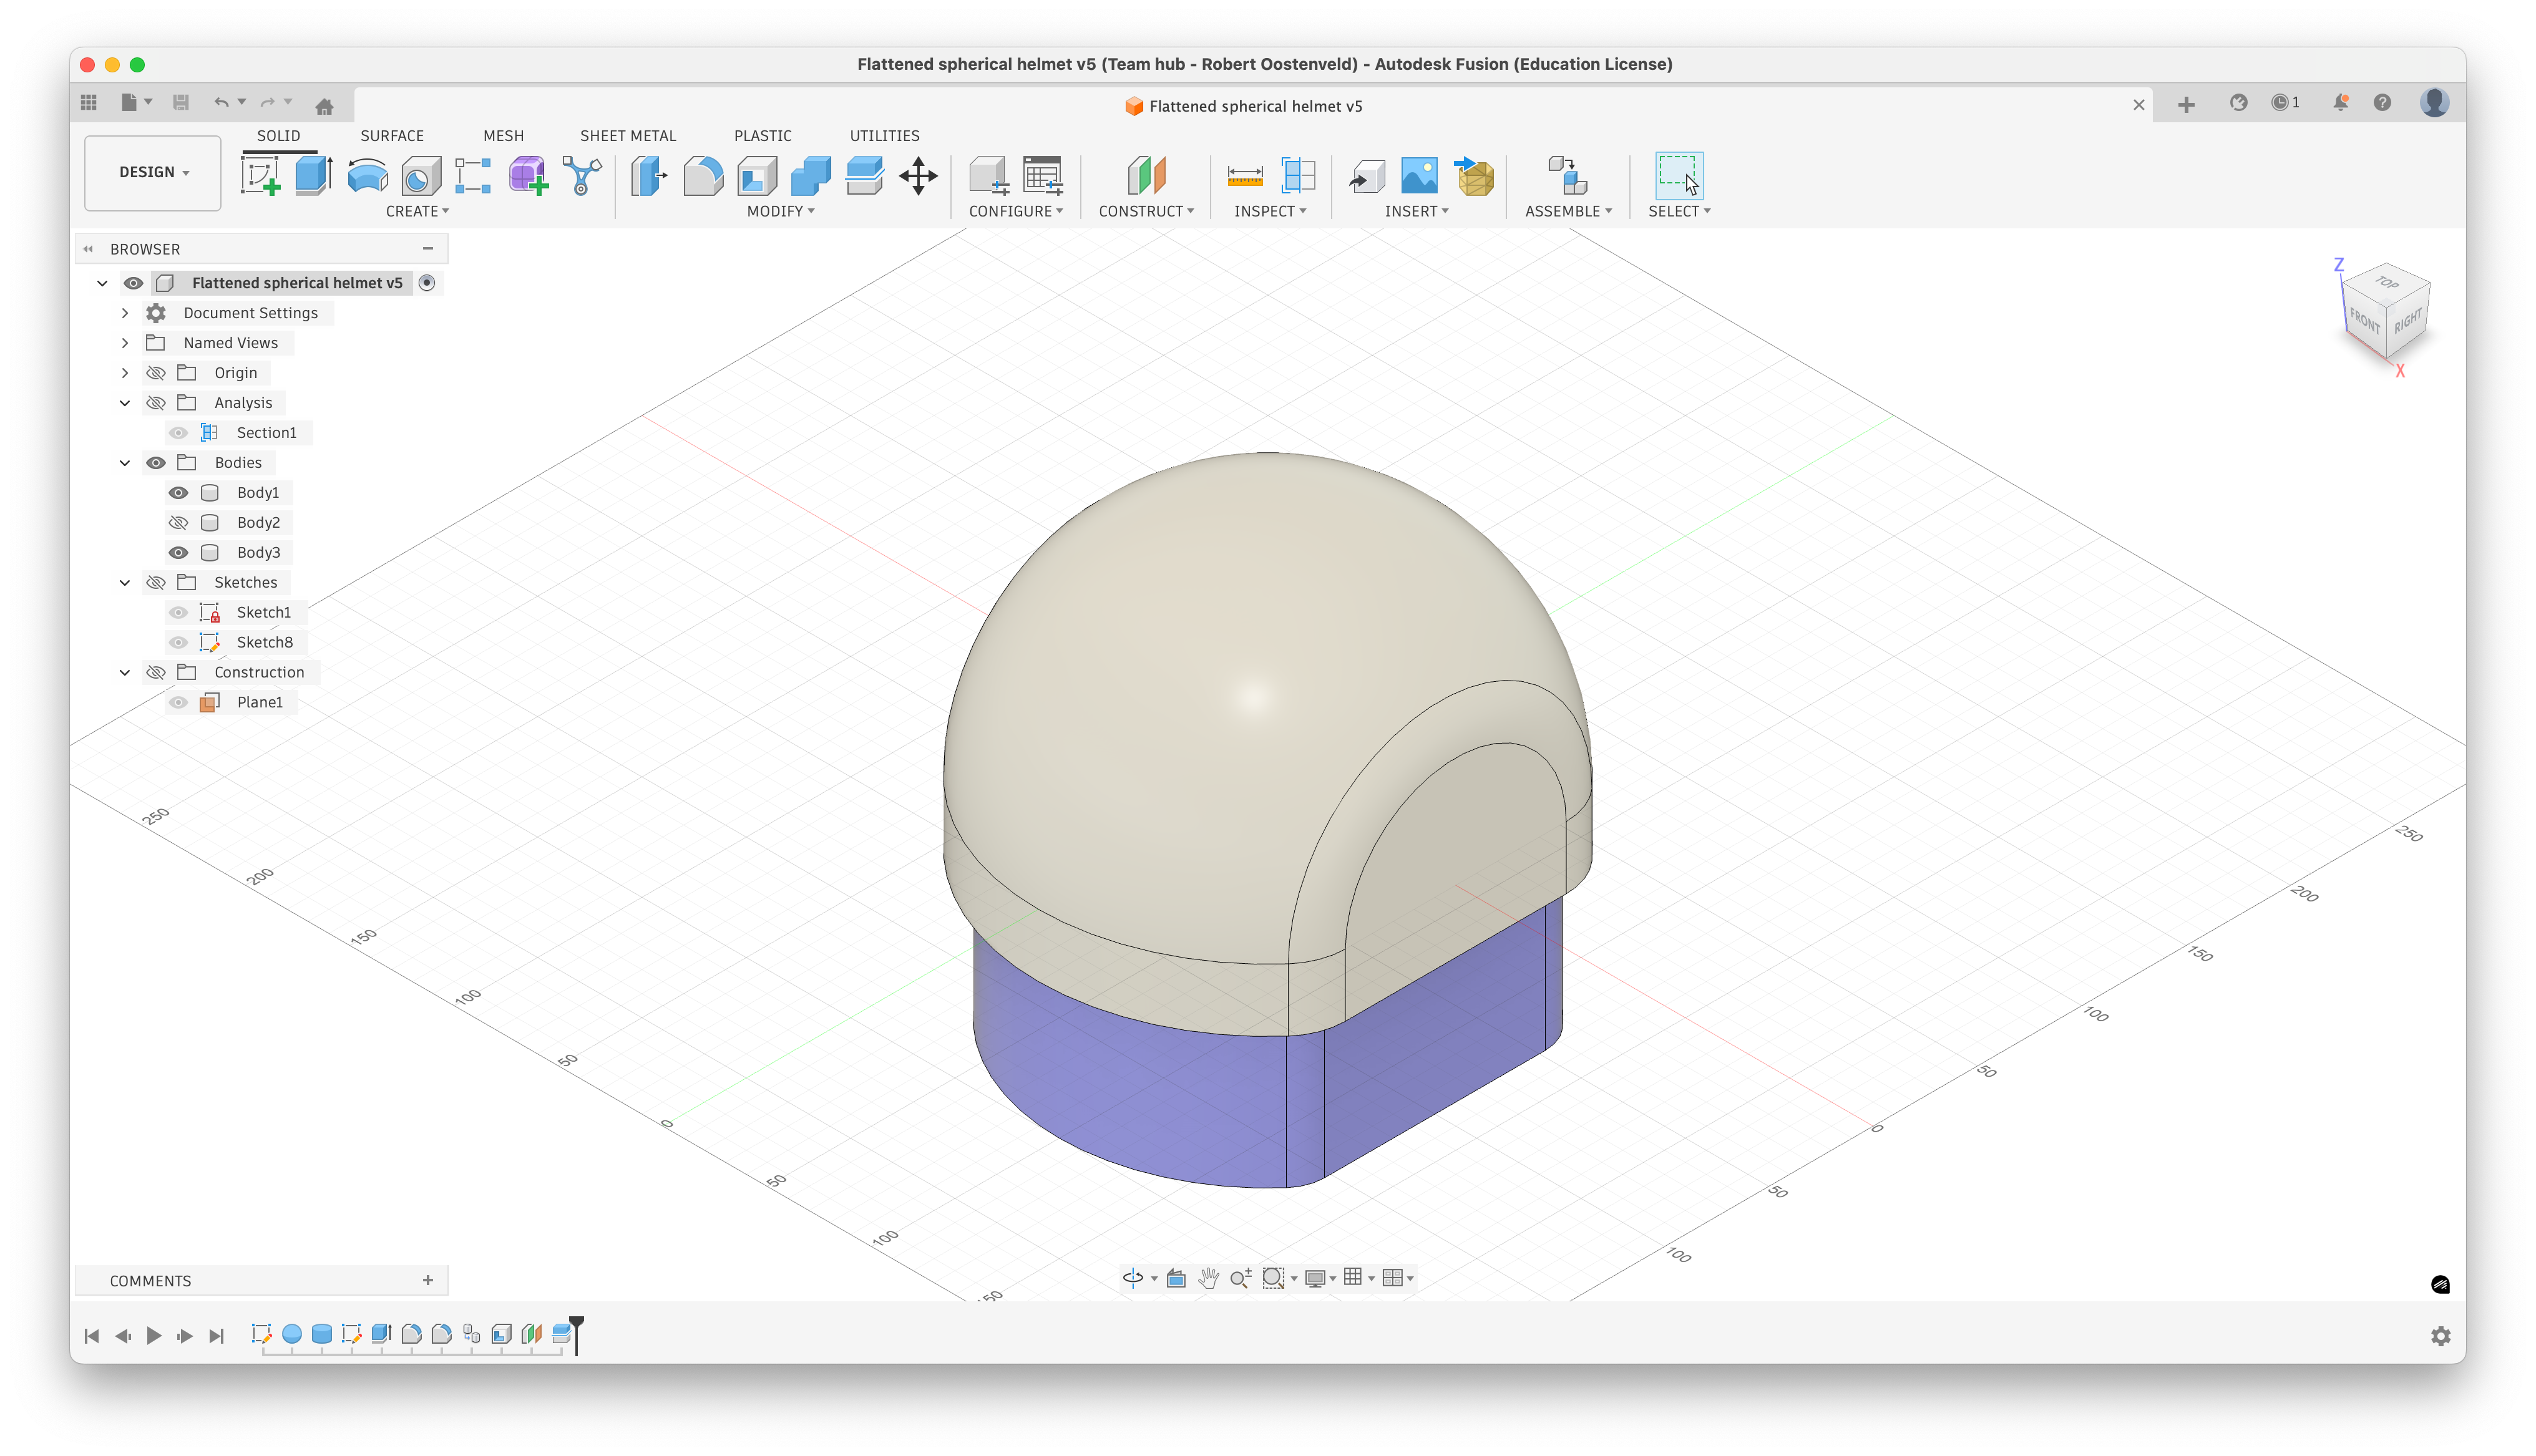This screenshot has width=2536, height=1456.
Task: Click the ViewCube FRONT face
Action: point(2364,320)
